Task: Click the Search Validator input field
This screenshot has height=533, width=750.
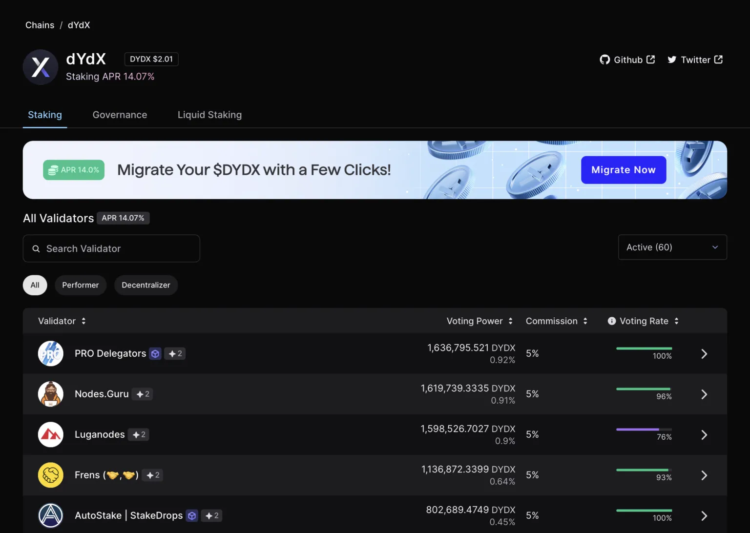Action: click(111, 248)
